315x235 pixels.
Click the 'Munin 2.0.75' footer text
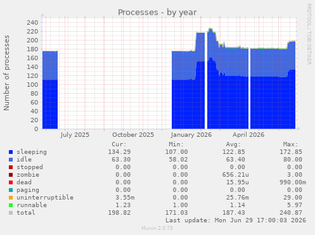click(157, 228)
